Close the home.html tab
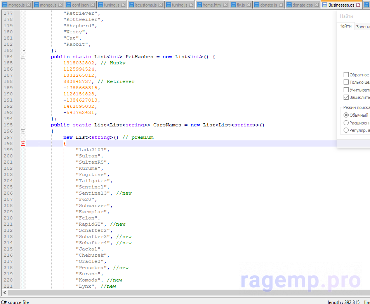This screenshot has height=304, width=370. click(x=225, y=5)
